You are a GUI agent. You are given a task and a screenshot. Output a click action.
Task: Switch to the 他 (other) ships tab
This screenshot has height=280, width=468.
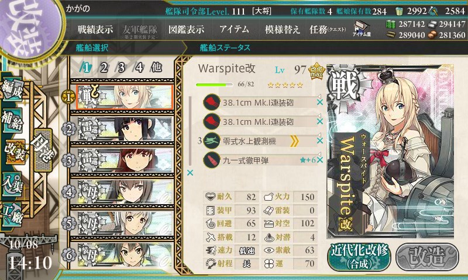[156, 68]
